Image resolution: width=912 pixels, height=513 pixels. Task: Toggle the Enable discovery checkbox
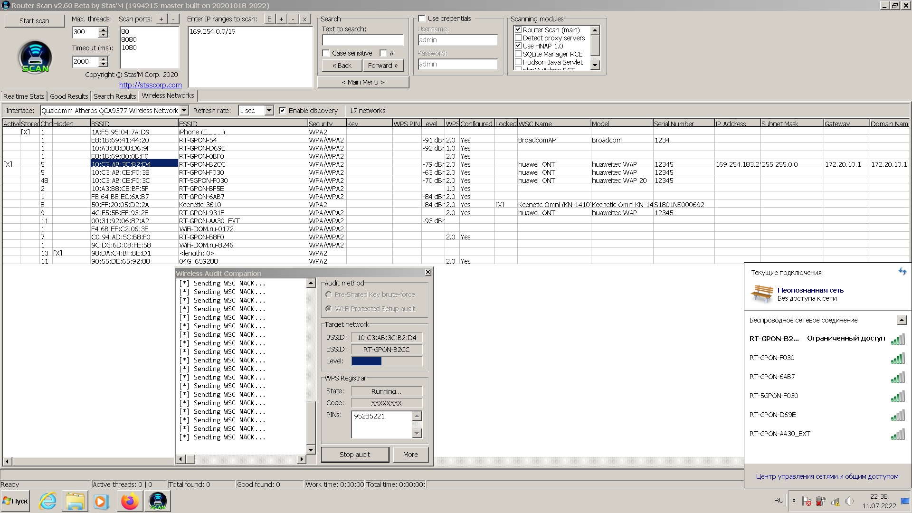coord(282,111)
